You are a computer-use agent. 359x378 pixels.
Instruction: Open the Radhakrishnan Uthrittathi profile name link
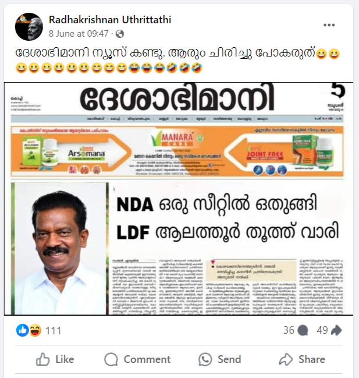tap(110, 20)
